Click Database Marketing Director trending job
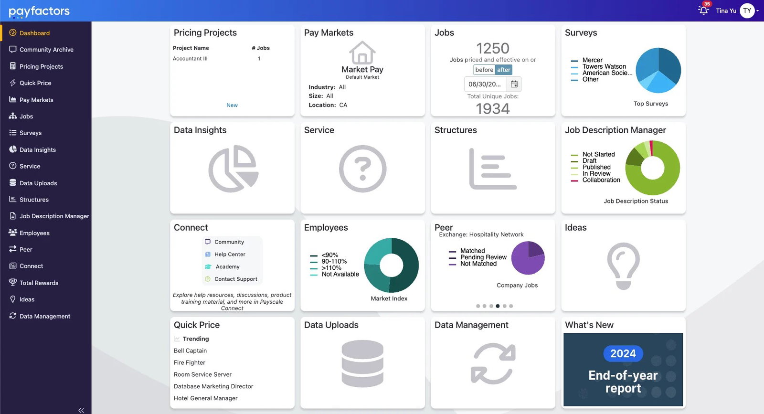Screen dimensions: 764x414 click(x=213, y=387)
